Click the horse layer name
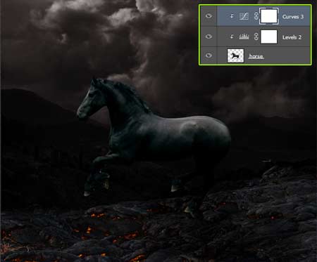Screen dimensions: 317x262 (x=256, y=56)
